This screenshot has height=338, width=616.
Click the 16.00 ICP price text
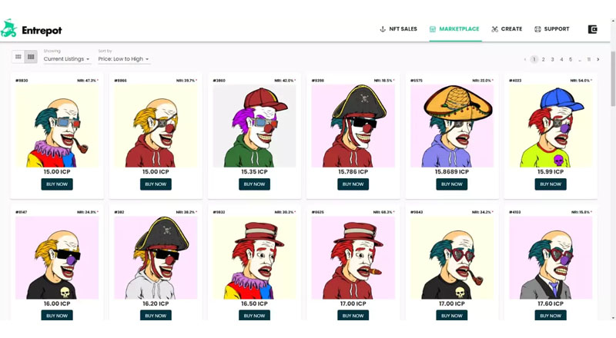click(57, 303)
